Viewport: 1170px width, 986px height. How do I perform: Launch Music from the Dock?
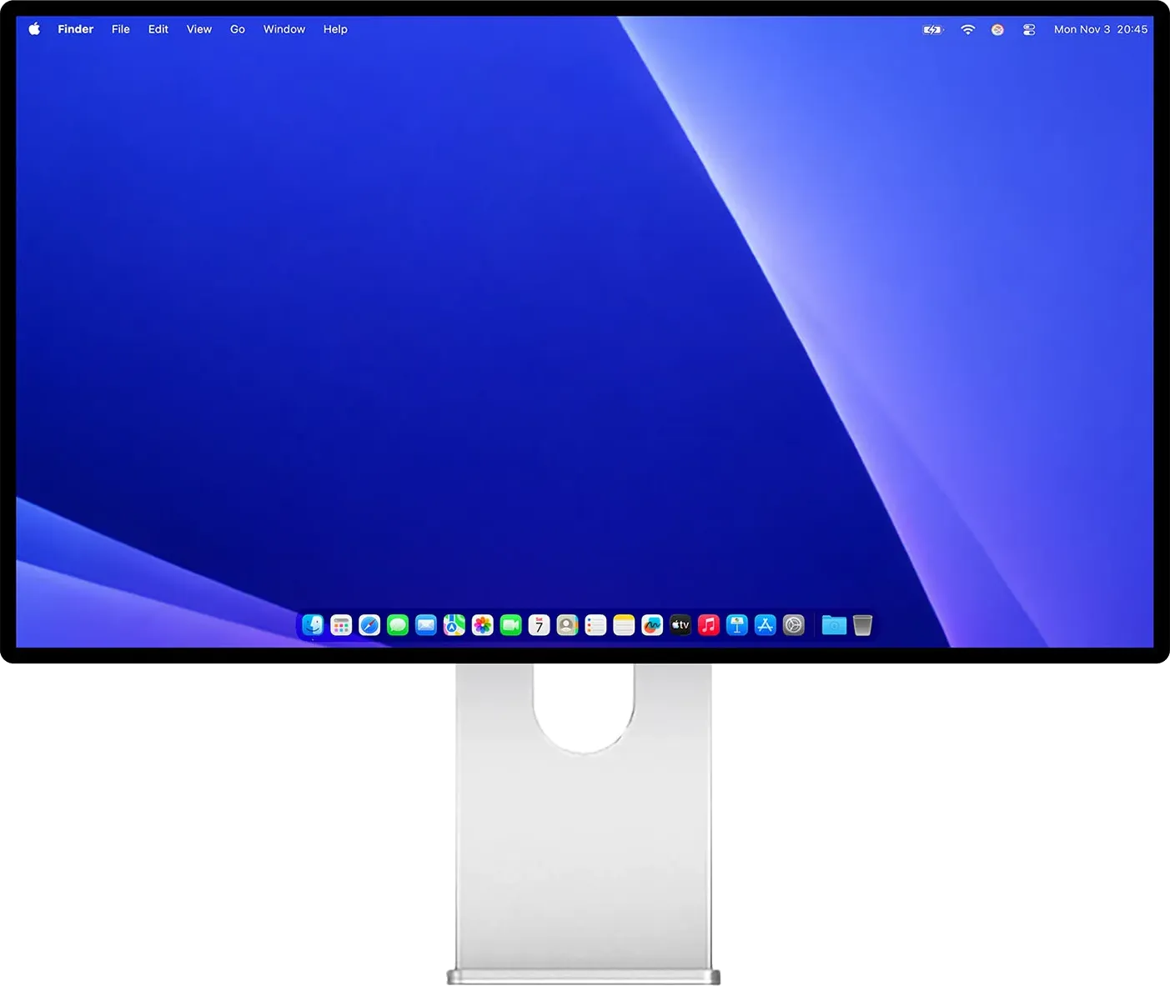pos(709,625)
